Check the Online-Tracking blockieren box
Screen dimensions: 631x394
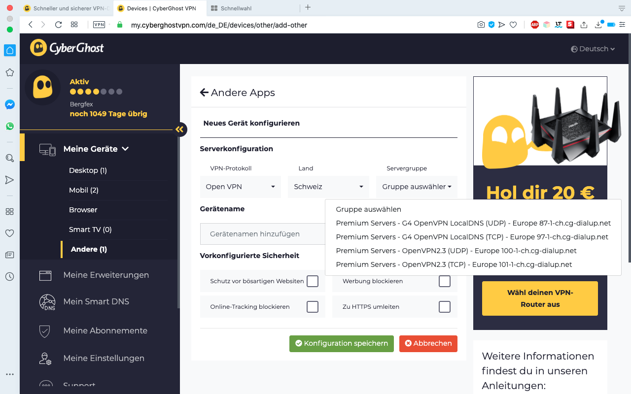[x=313, y=307]
